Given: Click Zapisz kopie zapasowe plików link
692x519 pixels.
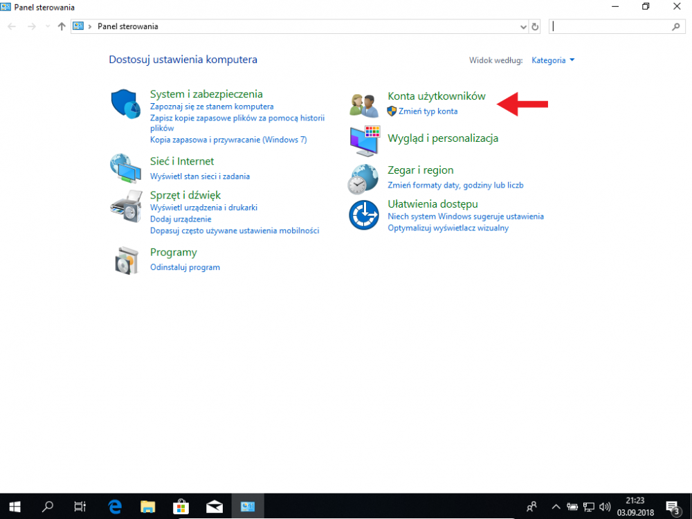Looking at the screenshot, I should pyautogui.click(x=237, y=123).
